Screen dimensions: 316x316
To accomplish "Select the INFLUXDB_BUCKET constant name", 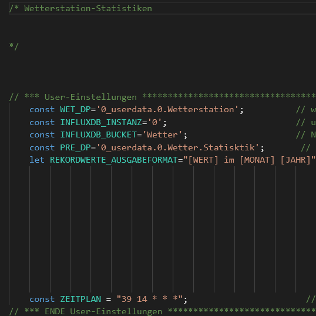I will (x=98, y=135).
